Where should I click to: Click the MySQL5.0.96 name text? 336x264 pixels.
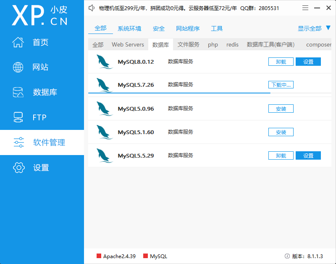pos(136,109)
